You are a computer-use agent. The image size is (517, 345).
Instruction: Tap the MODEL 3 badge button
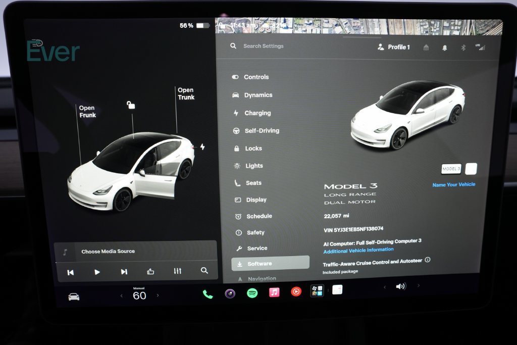[451, 169]
